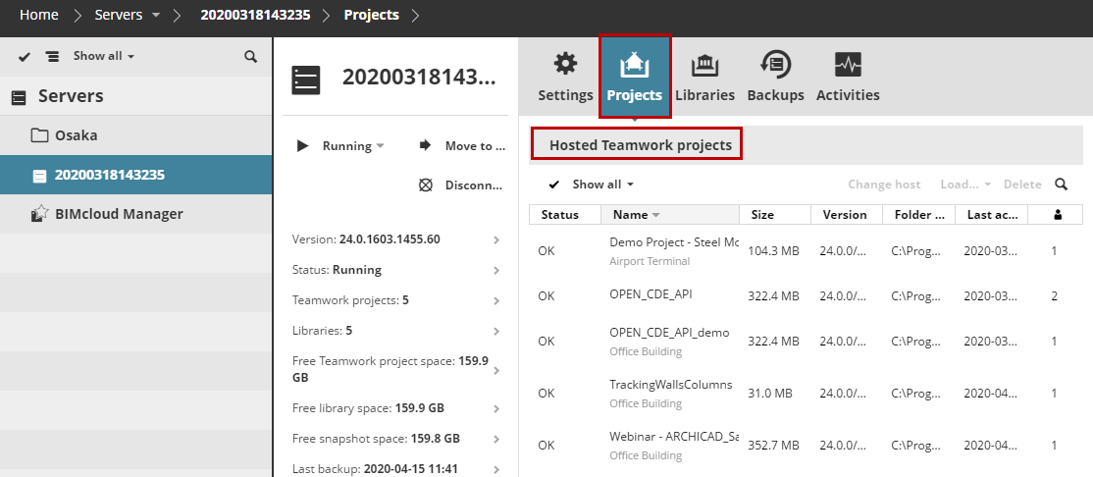Click checkmark icon in left sidebar toolbar
This screenshot has width=1093, height=477.
tap(25, 57)
